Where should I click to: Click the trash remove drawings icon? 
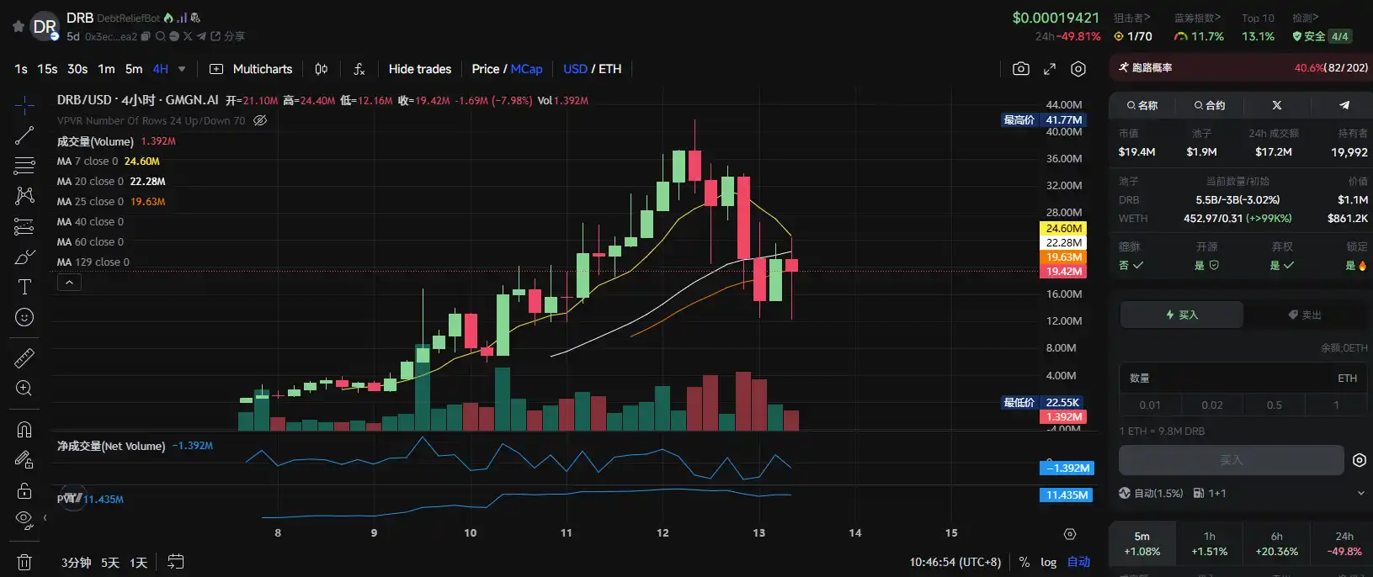24,562
